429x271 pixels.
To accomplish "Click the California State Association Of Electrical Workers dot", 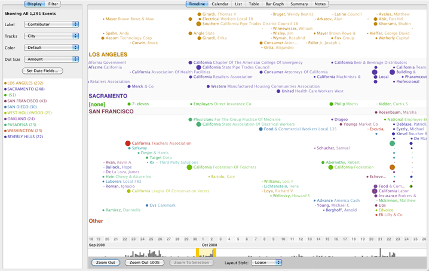I will (198, 124).
